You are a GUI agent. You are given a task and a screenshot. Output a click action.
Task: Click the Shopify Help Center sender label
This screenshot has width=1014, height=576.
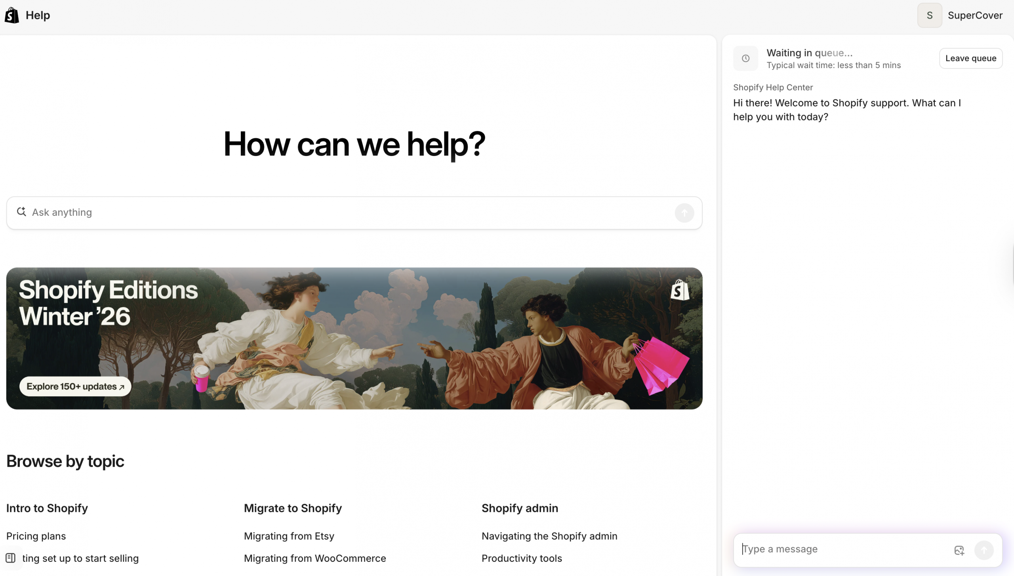pos(773,87)
